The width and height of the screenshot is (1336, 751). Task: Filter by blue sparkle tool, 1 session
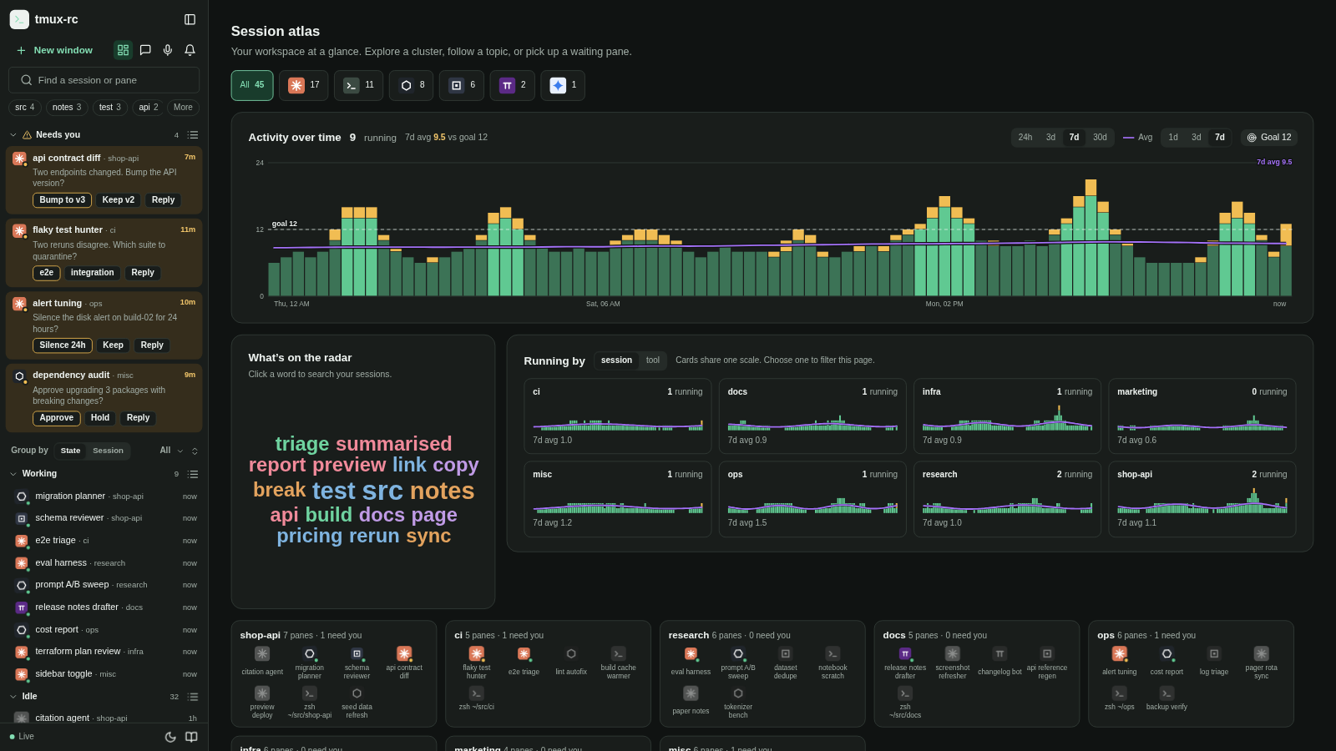pos(563,85)
